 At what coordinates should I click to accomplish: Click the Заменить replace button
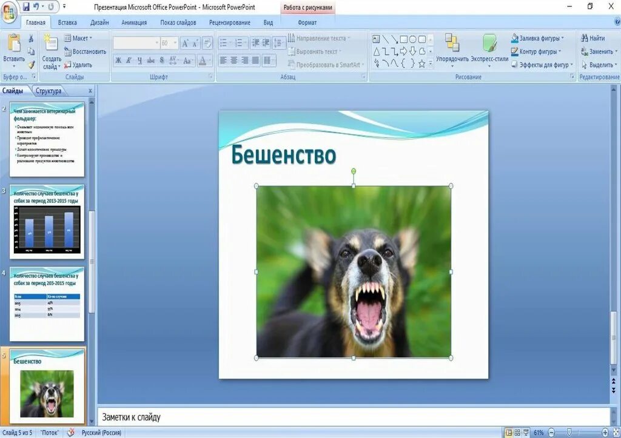(x=599, y=51)
